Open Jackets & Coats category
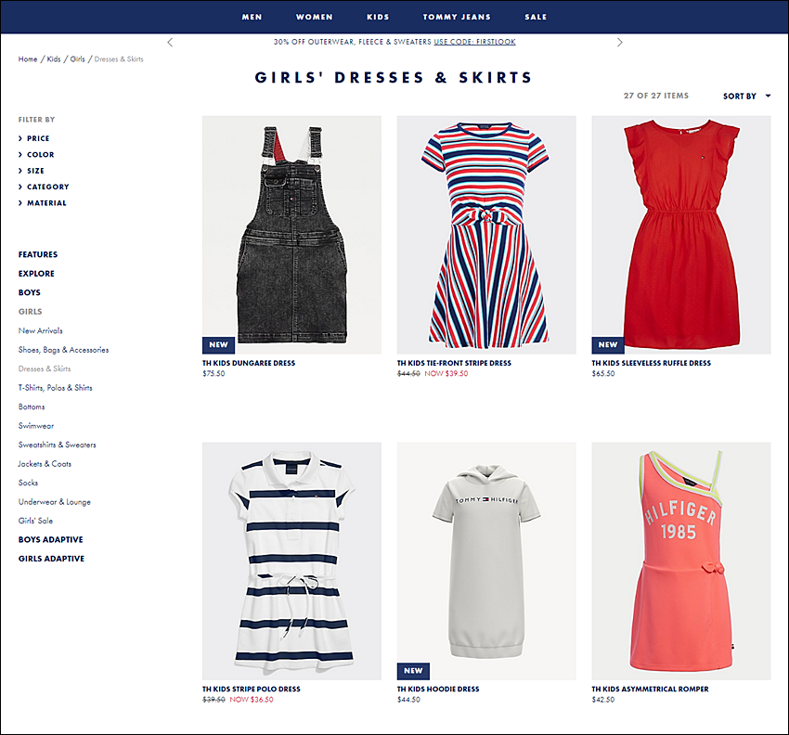Viewport: 789px width, 735px height. tap(45, 464)
